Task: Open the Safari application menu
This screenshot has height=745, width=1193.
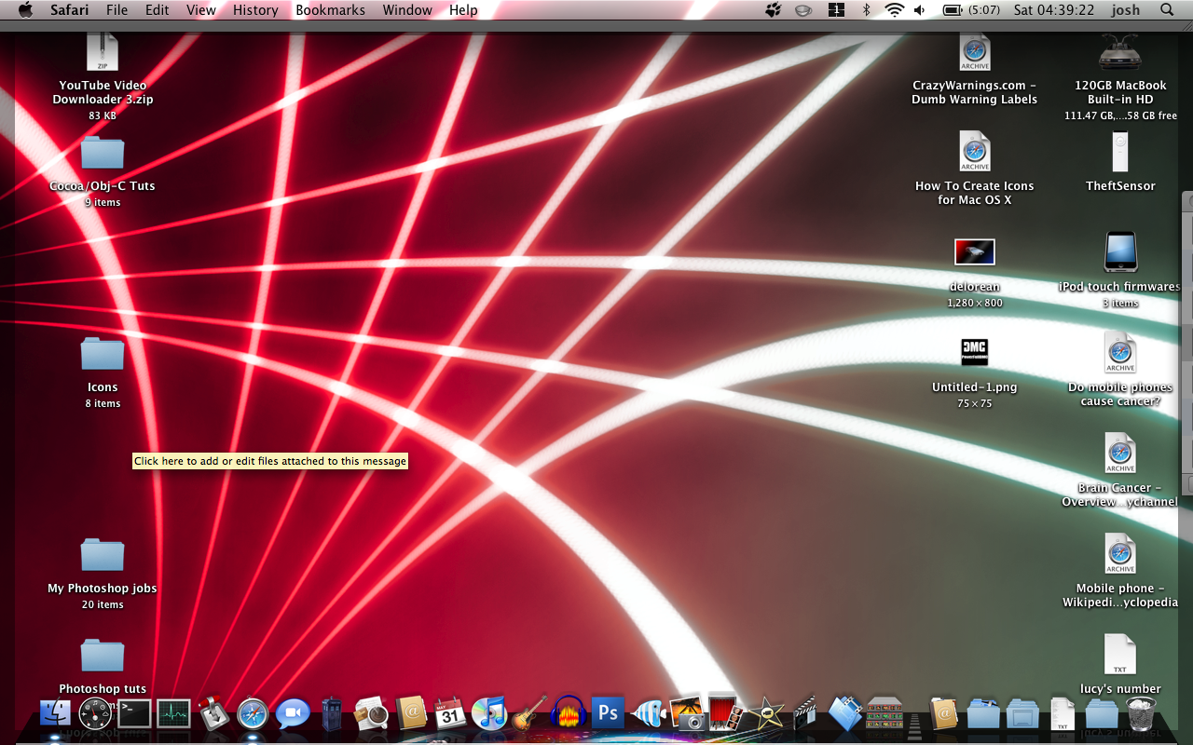Action: pyautogui.click(x=70, y=10)
